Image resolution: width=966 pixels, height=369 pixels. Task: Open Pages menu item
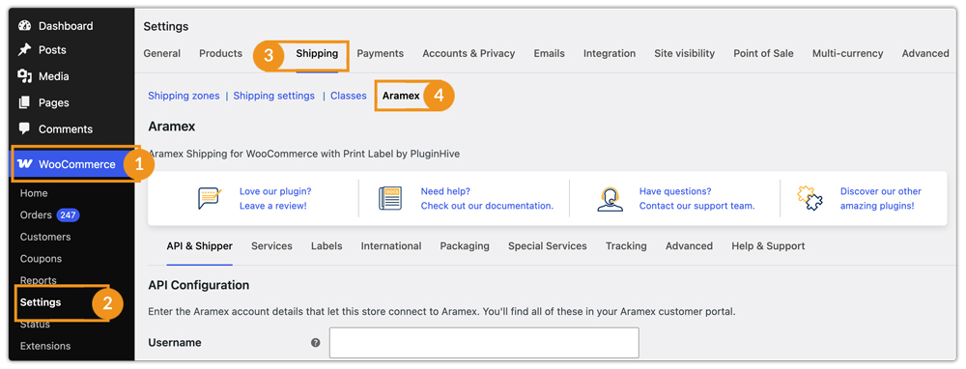point(53,103)
